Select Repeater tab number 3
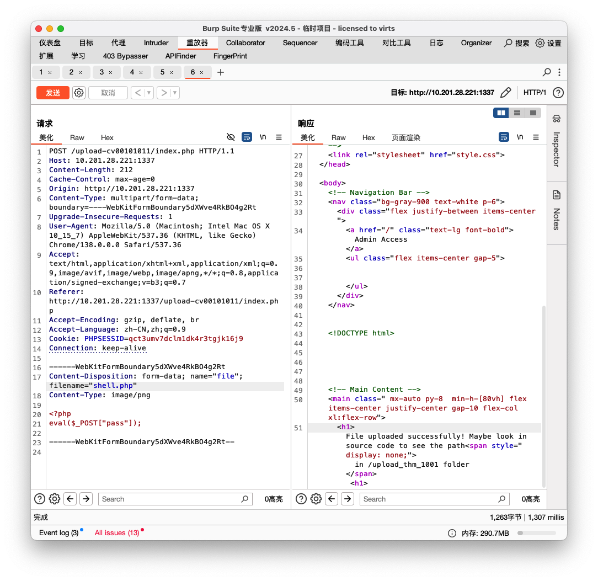This screenshot has width=598, height=581. point(102,72)
